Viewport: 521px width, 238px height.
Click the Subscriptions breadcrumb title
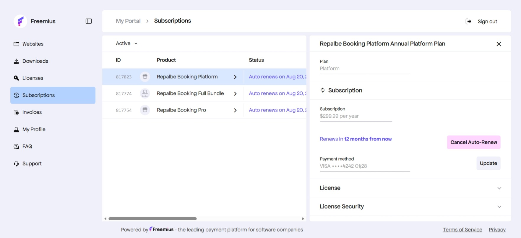[173, 21]
